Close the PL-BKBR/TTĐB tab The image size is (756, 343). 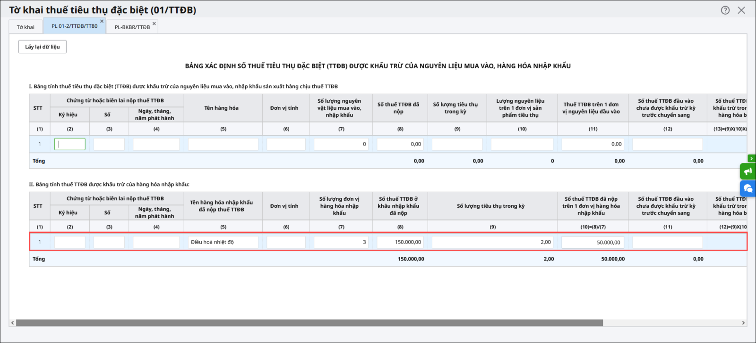click(154, 23)
